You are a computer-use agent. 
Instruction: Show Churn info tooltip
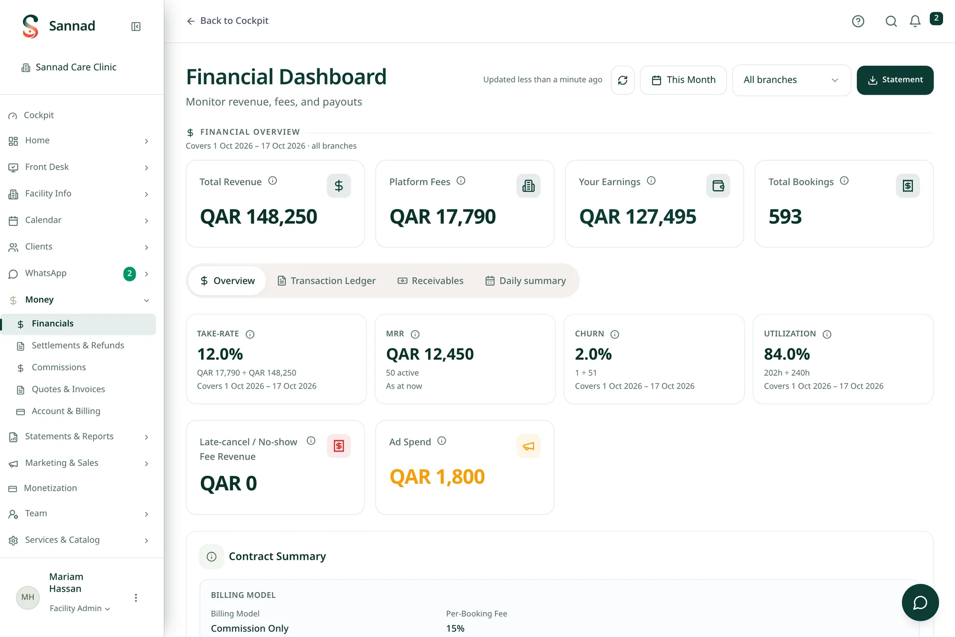(615, 334)
